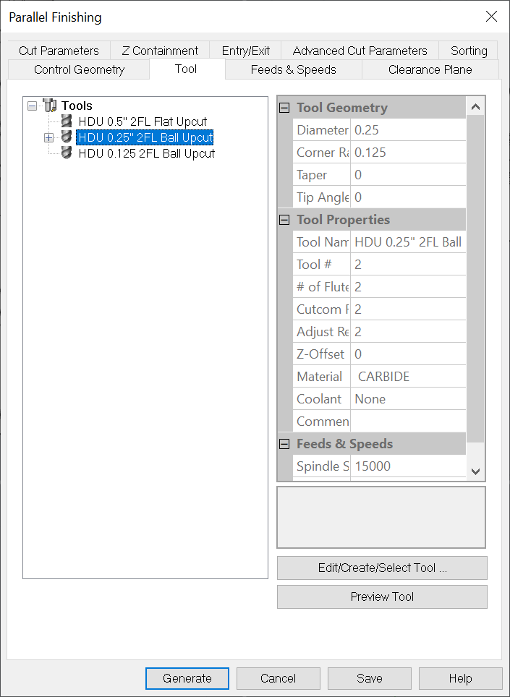Close the Parallel Finishing dialog
The image size is (510, 697).
(491, 17)
